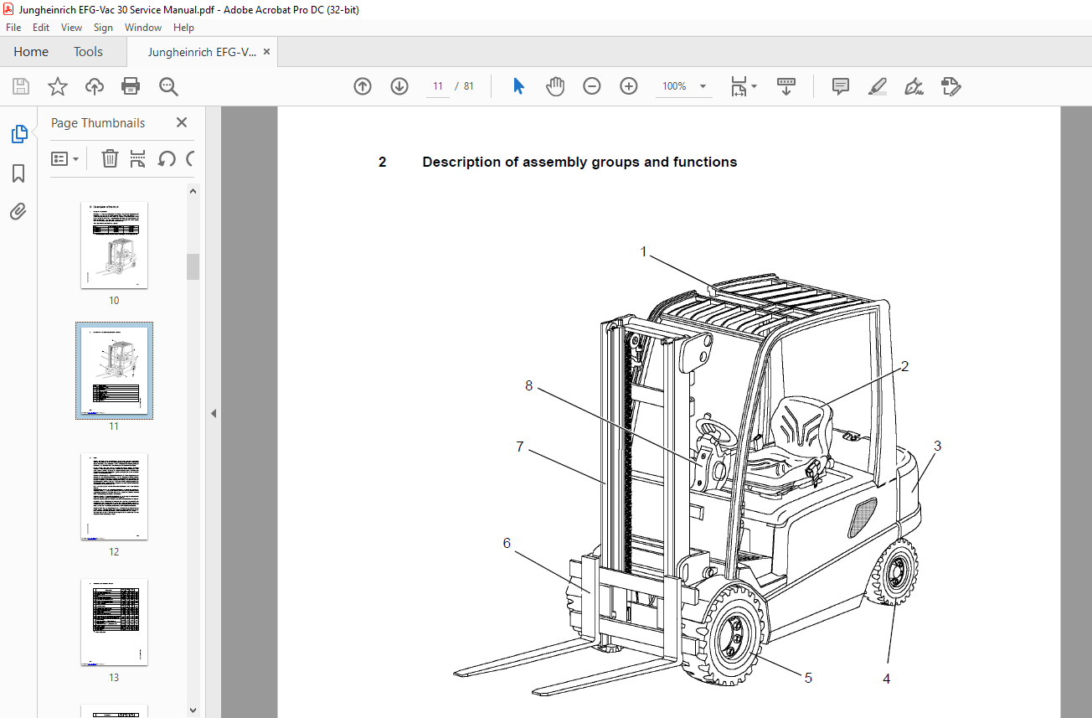1092x718 pixels.
Task: Print the document with the printer icon
Action: click(131, 86)
